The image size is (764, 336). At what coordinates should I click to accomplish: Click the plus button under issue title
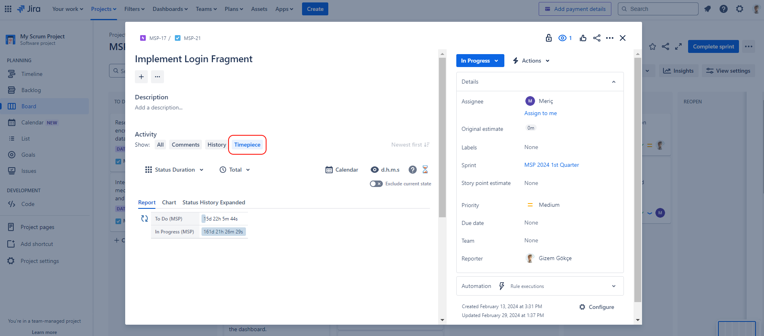[x=141, y=77]
